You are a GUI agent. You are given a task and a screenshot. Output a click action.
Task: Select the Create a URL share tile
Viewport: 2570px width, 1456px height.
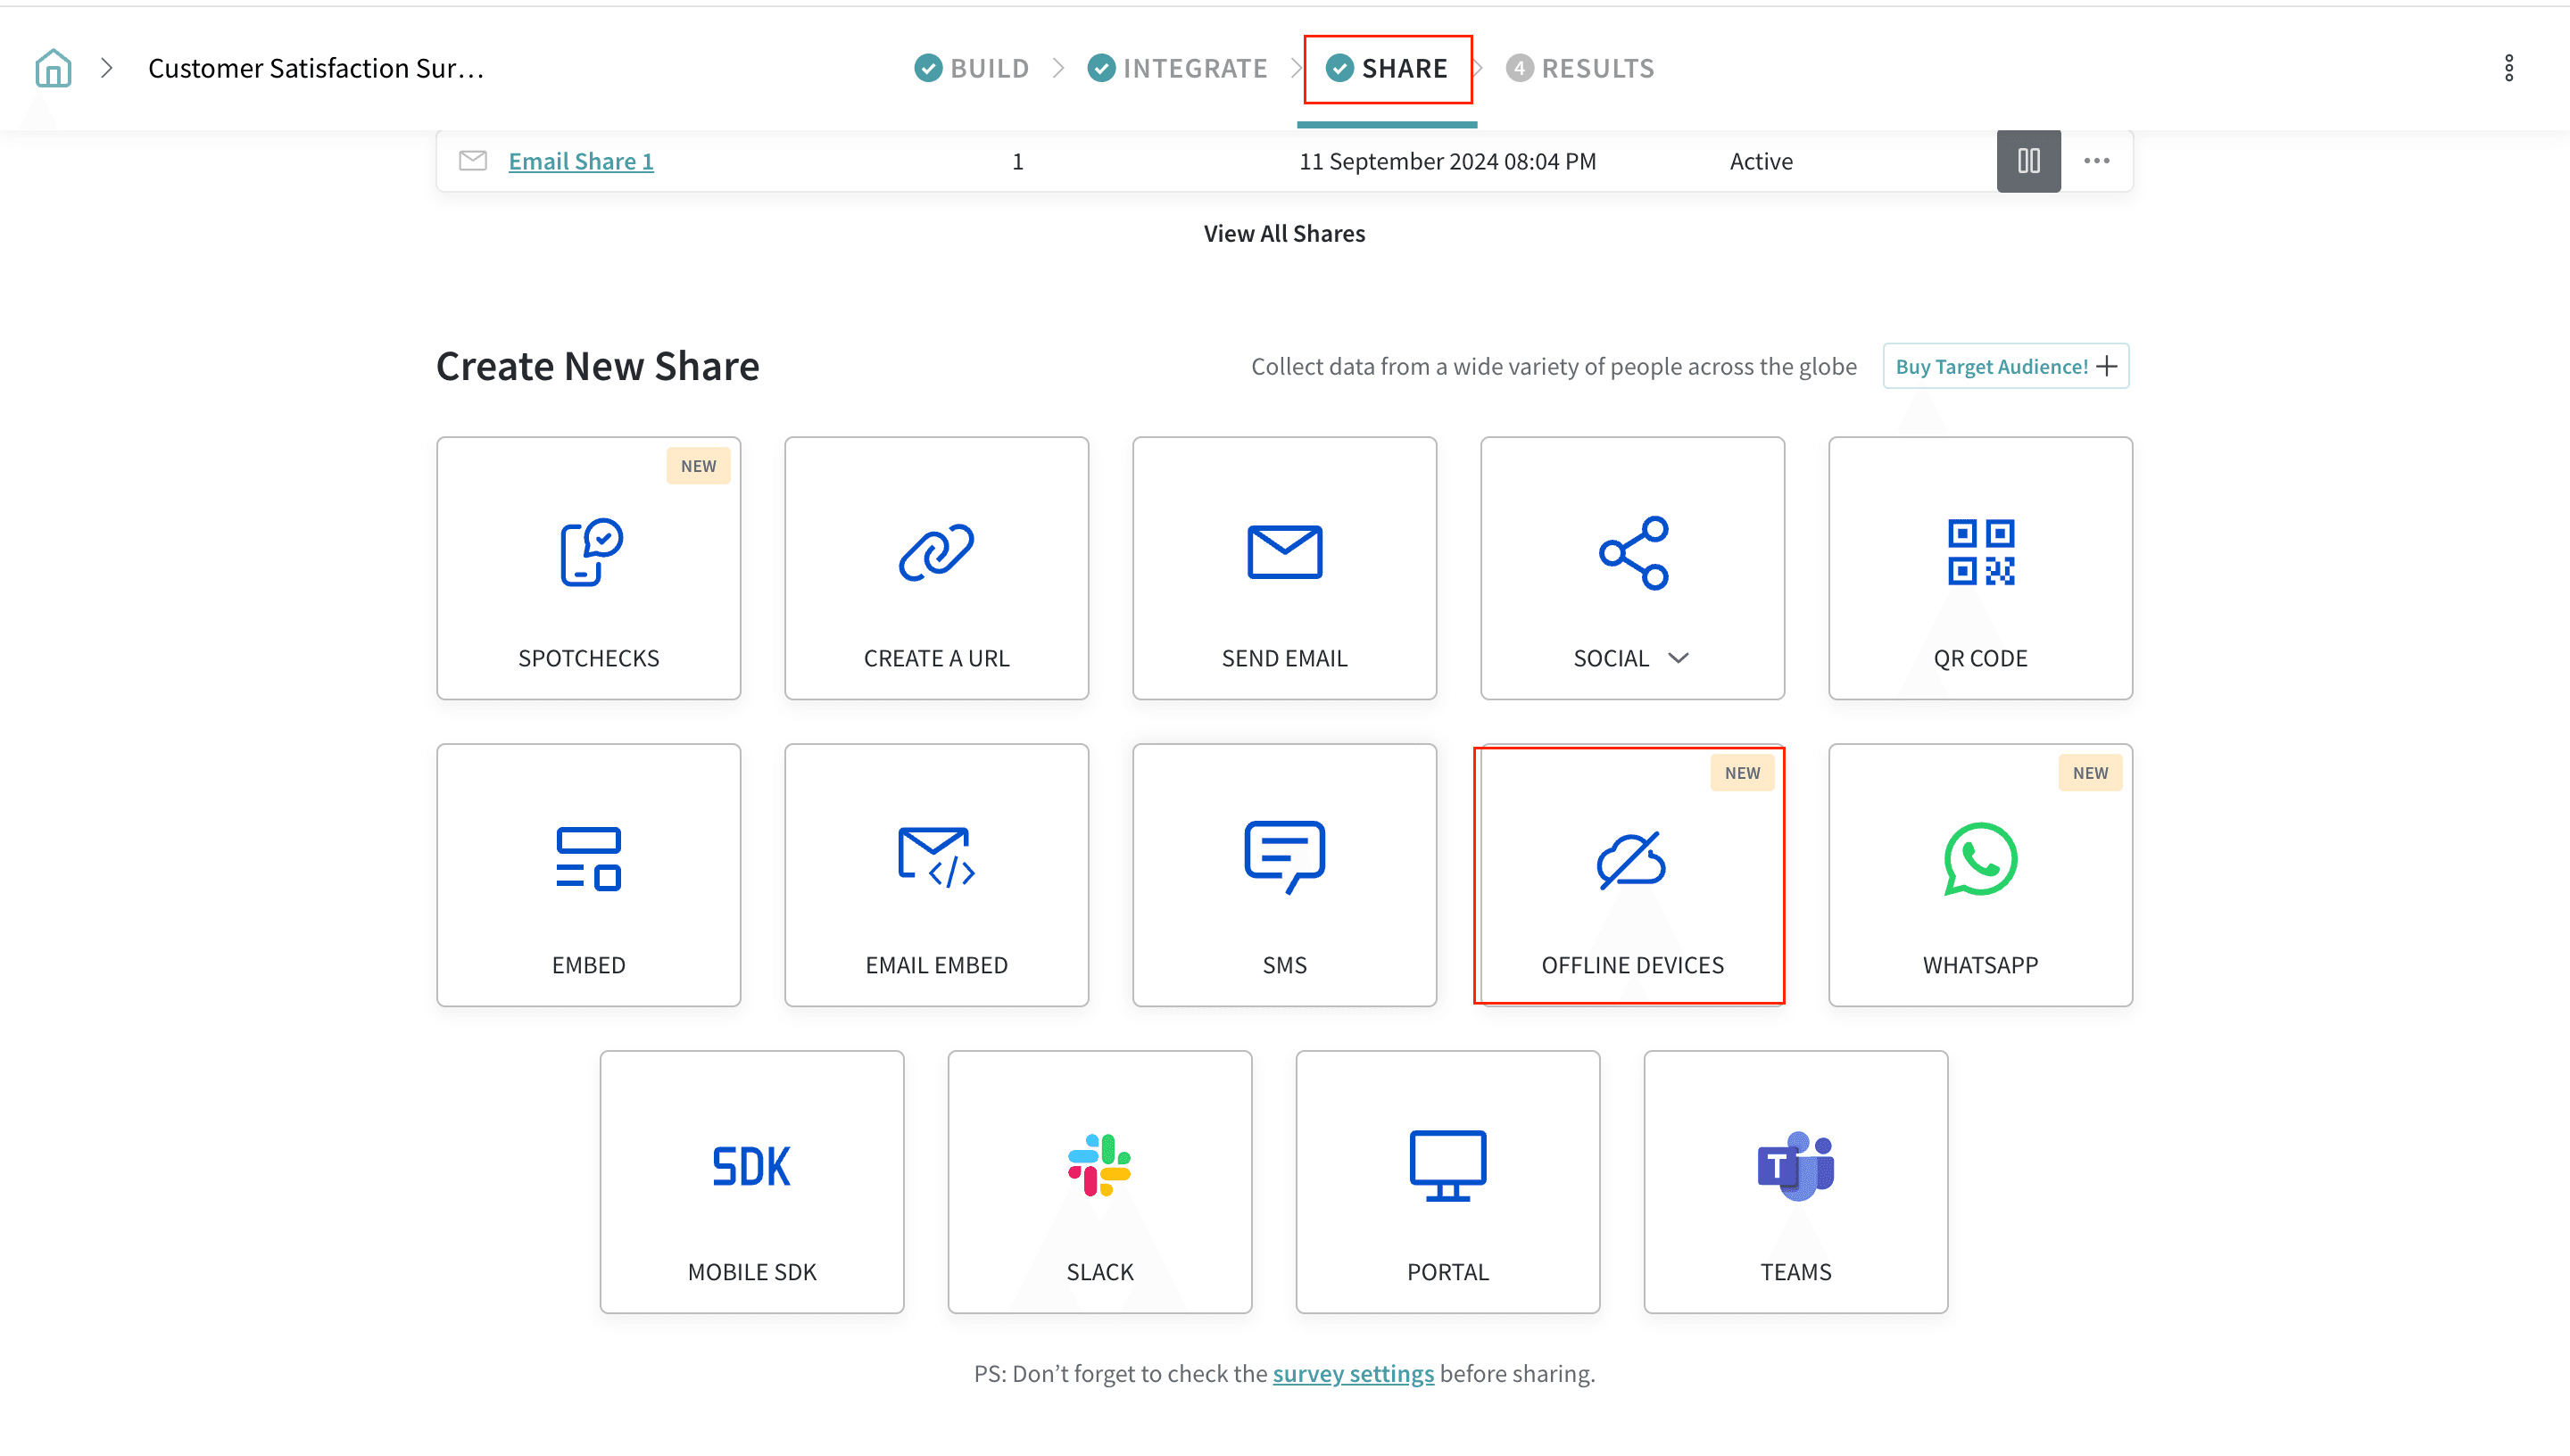[x=936, y=568]
